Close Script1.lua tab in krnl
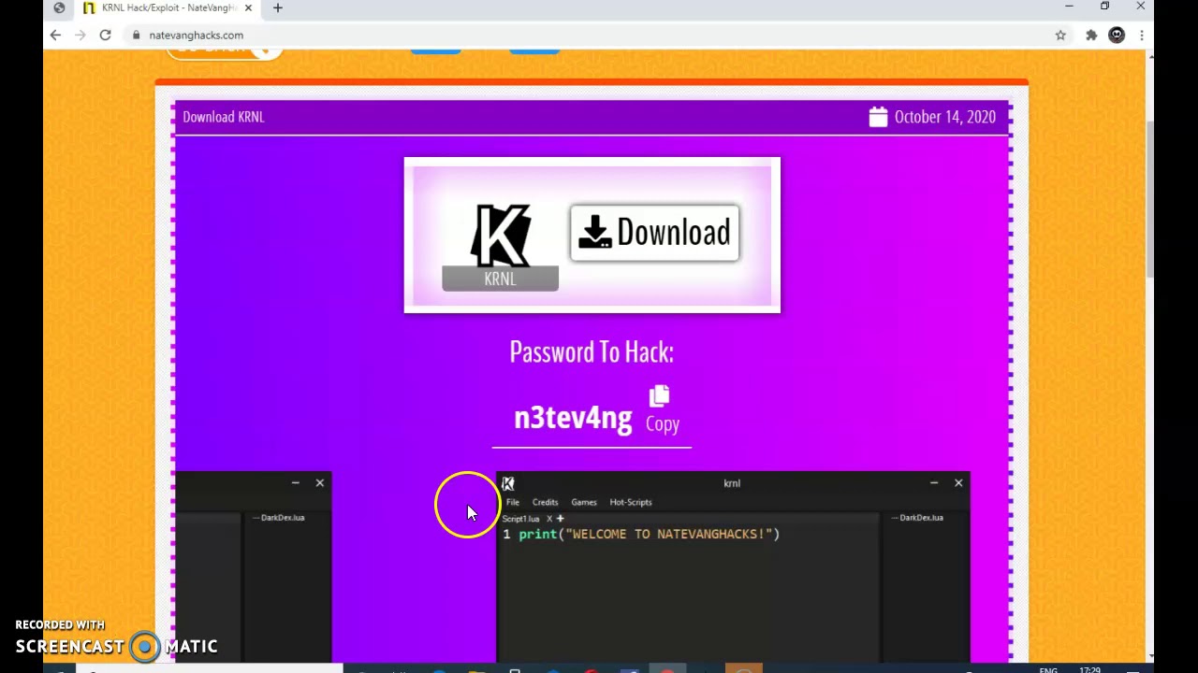The height and width of the screenshot is (673, 1198). pyautogui.click(x=549, y=518)
